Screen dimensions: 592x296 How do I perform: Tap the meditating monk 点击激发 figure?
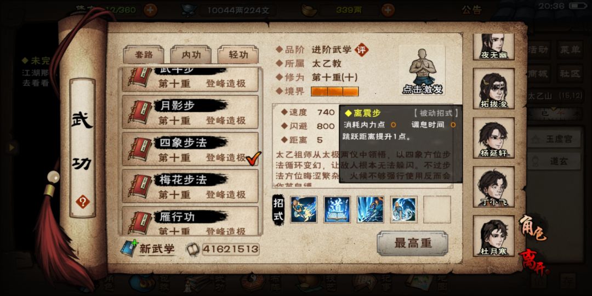click(422, 70)
